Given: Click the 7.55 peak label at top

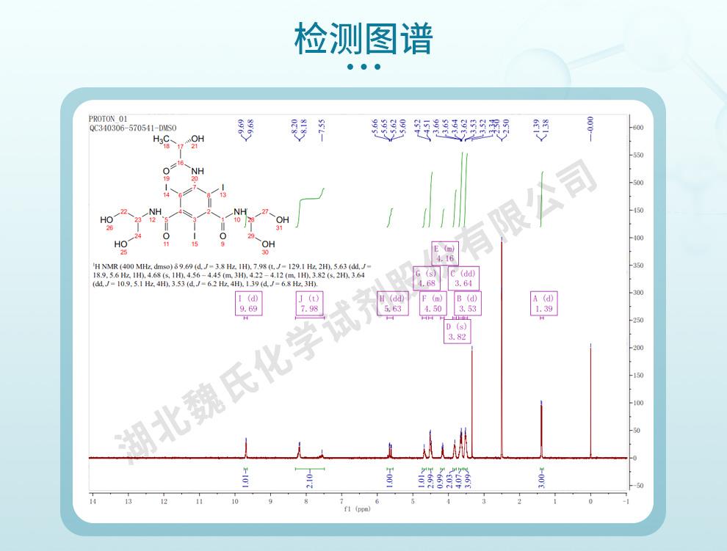Looking at the screenshot, I should pyautogui.click(x=321, y=128).
